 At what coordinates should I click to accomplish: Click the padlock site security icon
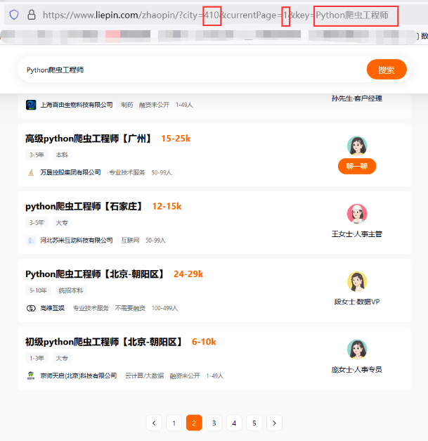point(32,15)
